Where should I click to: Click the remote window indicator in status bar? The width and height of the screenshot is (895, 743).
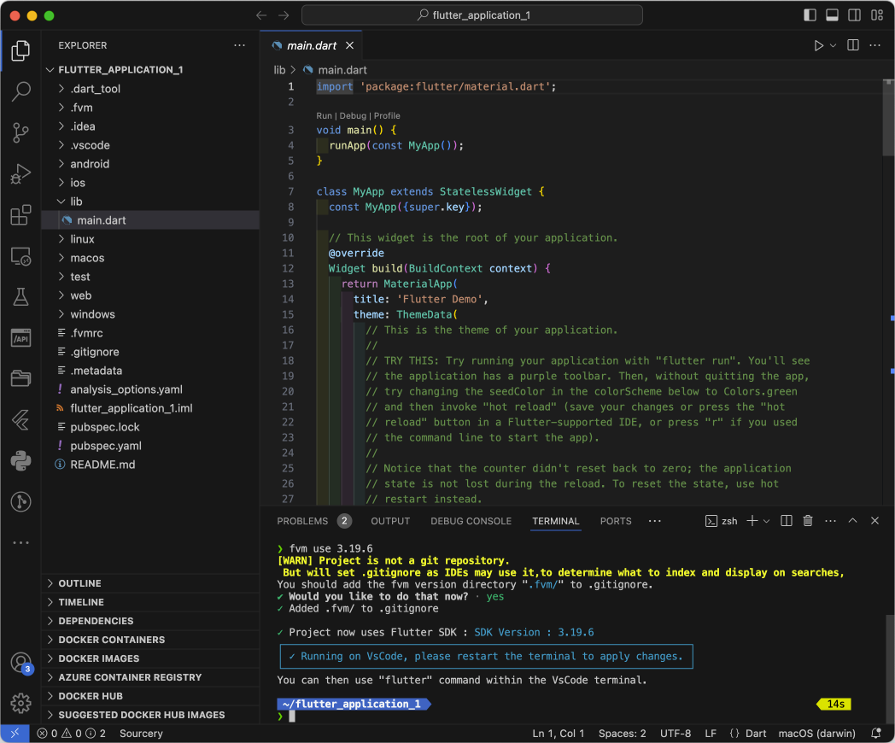point(15,734)
